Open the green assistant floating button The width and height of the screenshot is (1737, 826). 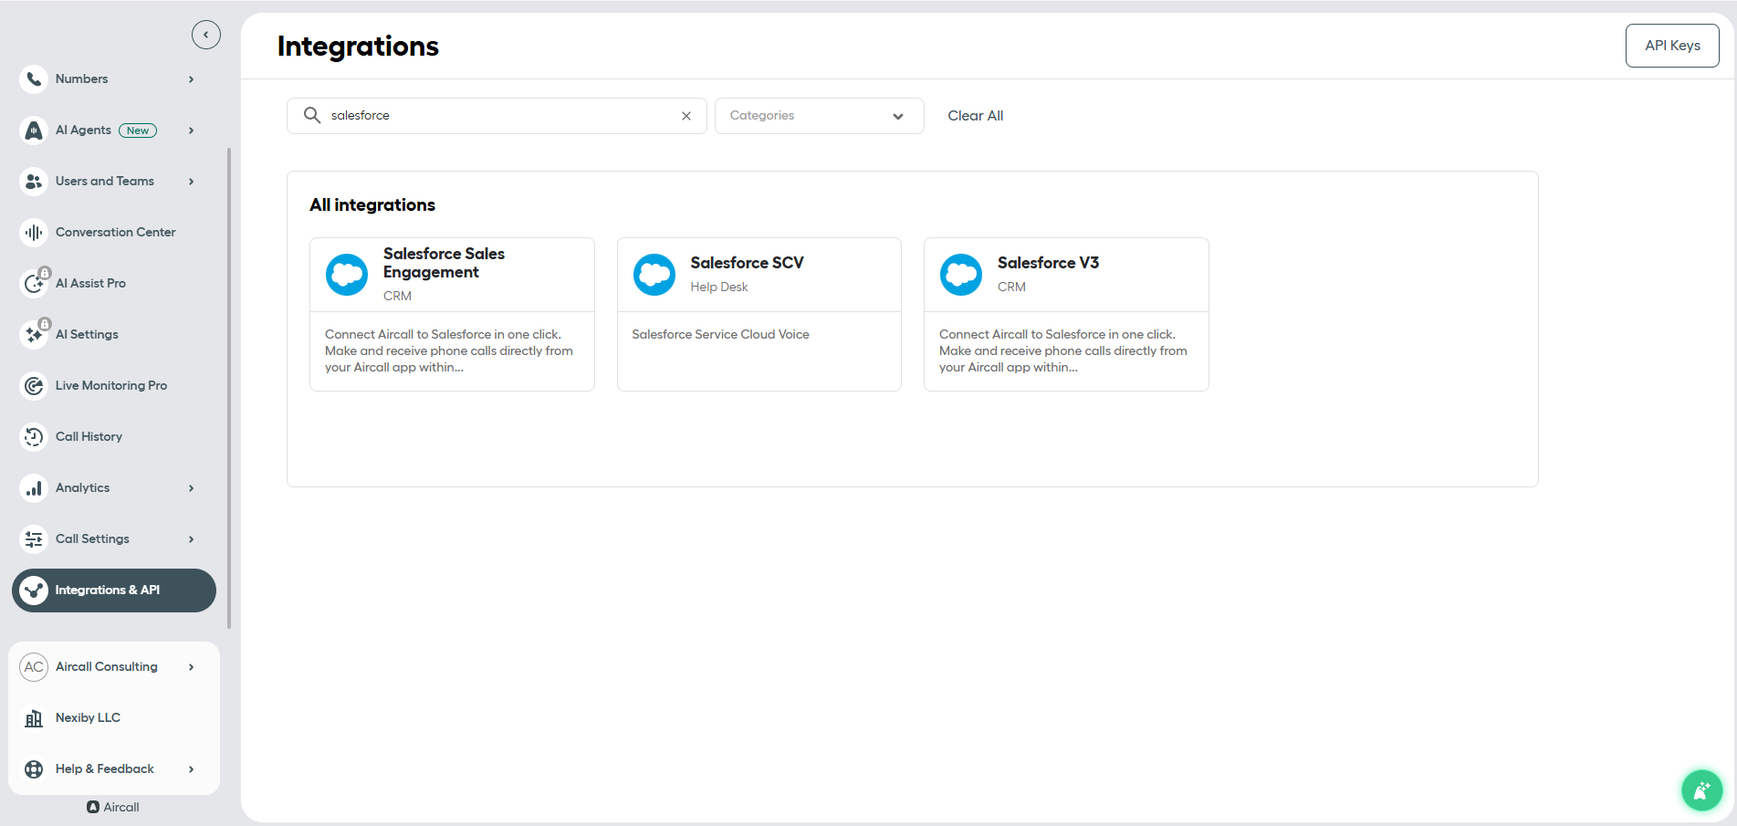[x=1701, y=790]
